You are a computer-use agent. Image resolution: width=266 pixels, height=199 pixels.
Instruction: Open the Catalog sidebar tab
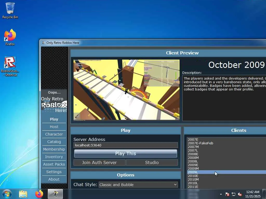click(x=54, y=142)
